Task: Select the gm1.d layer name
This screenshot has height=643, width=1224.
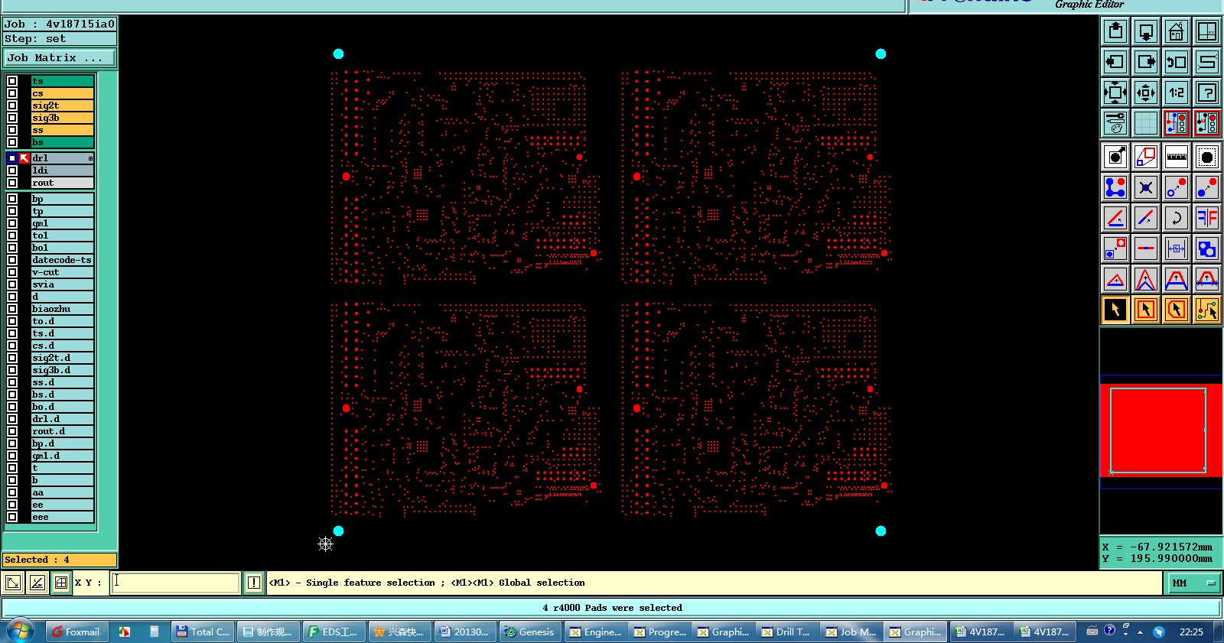Action: [x=62, y=456]
